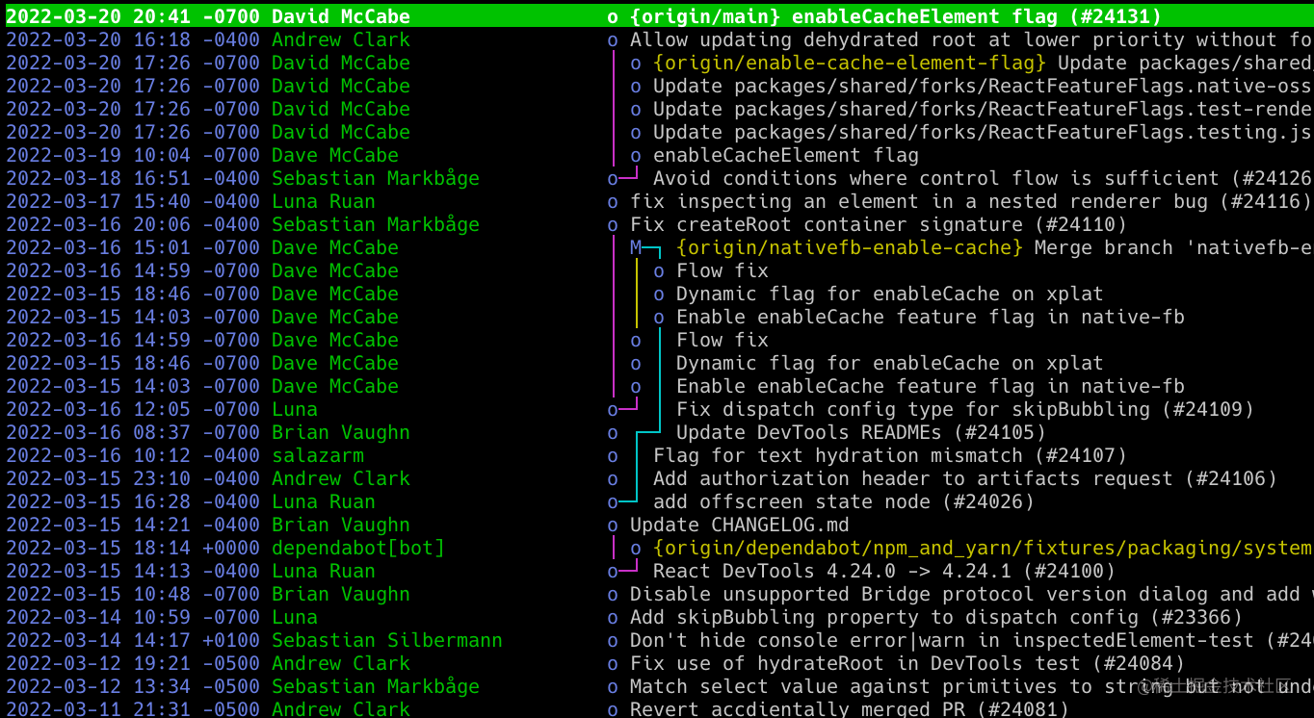Select commit updating ReactFeatureFlags.test-rende
This screenshot has height=718, width=1314.
click(983, 109)
